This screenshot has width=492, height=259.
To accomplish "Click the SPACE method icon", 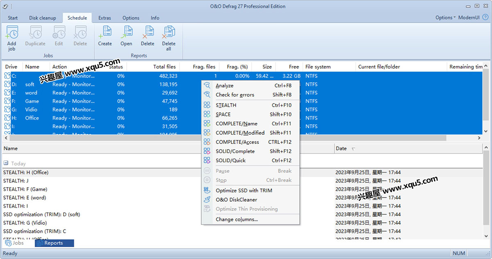I will coord(207,114).
